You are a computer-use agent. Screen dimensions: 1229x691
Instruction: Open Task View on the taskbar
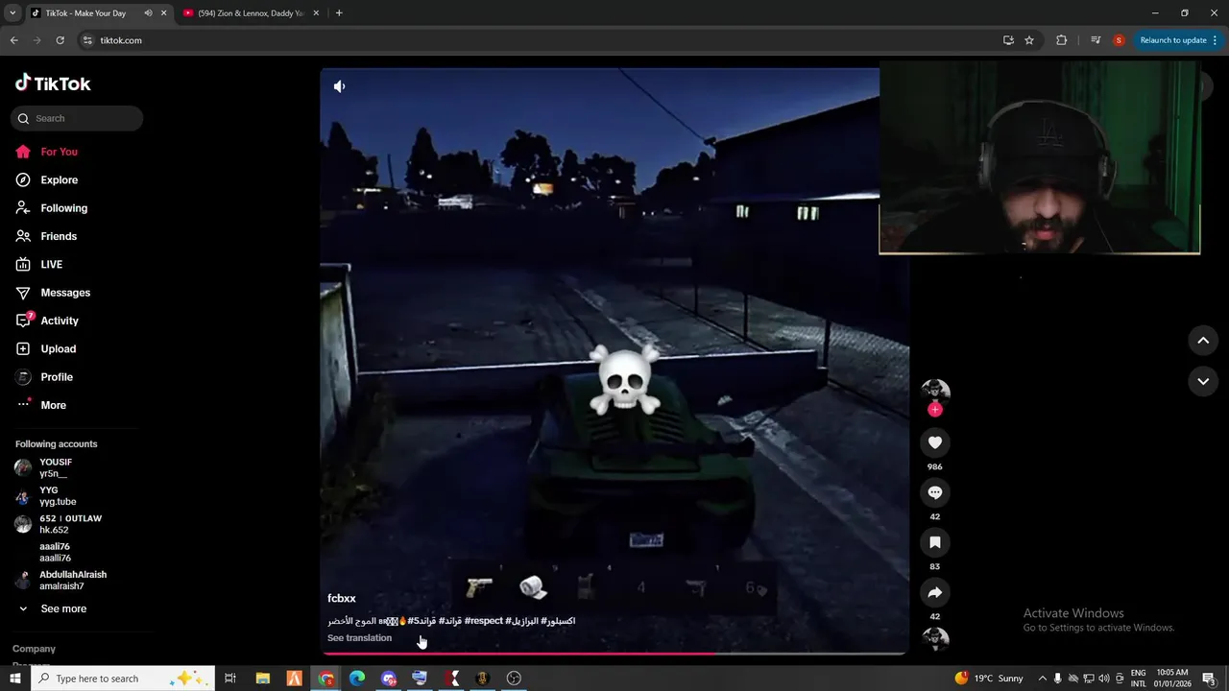(230, 679)
